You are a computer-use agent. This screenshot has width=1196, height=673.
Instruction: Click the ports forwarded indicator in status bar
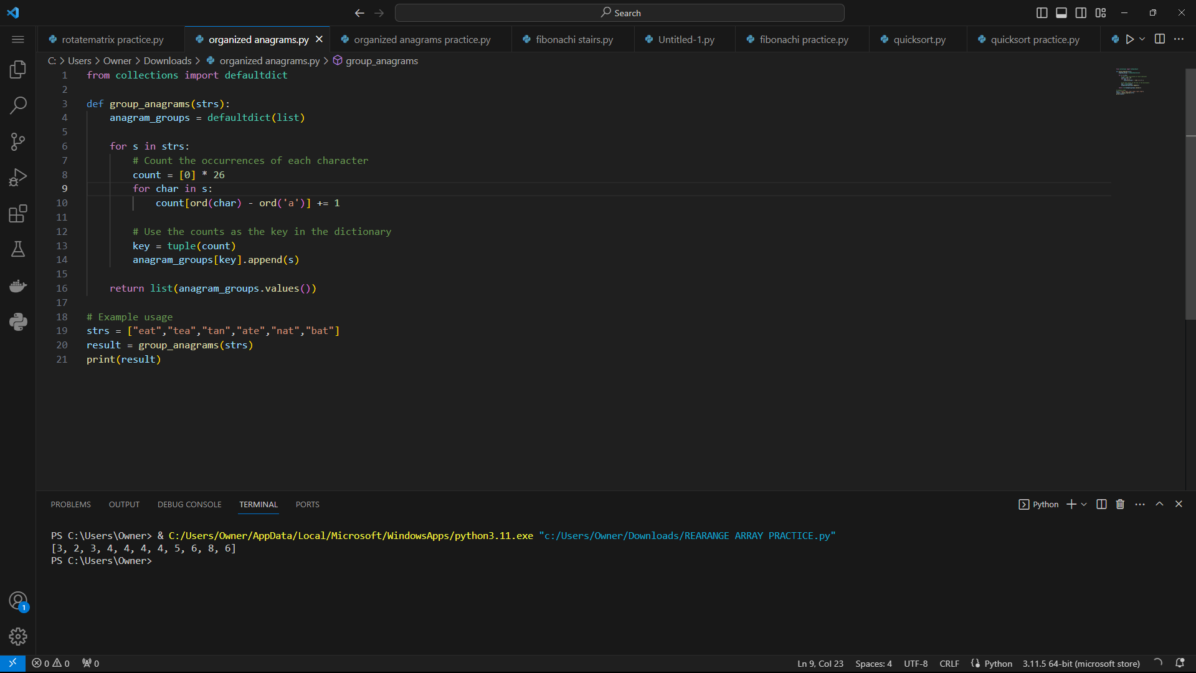click(91, 664)
